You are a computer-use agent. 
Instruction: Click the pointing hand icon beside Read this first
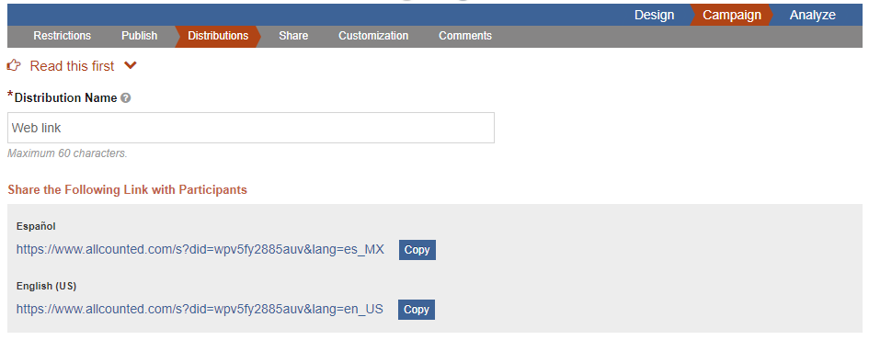[14, 66]
